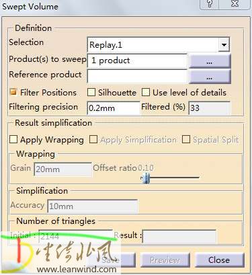Open browse button for Product(s) to sweep
The width and height of the screenshot is (252, 275).
(x=210, y=61)
